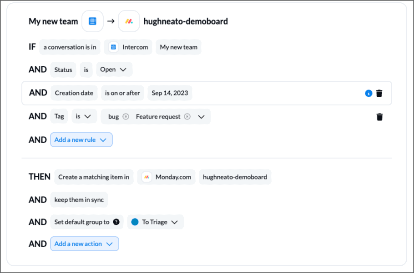This screenshot has width=414, height=273.
Task: Click the IF keyword label
Action: 32,47
